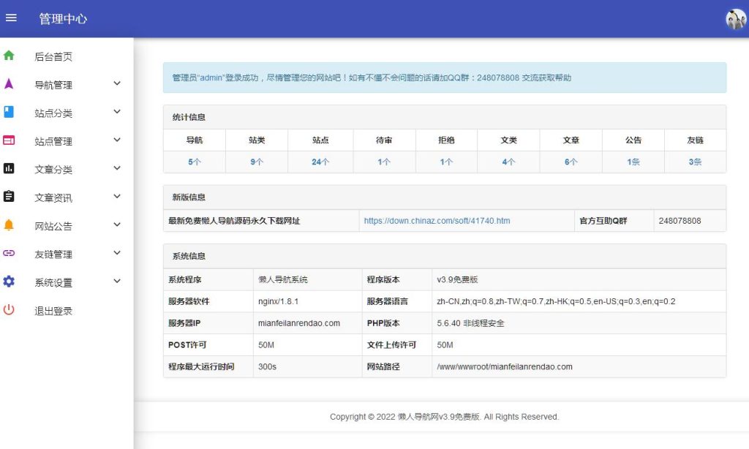Screen dimensions: 749x449
Task: Click the 站点管理 site management icon
Action: pyautogui.click(x=8, y=140)
